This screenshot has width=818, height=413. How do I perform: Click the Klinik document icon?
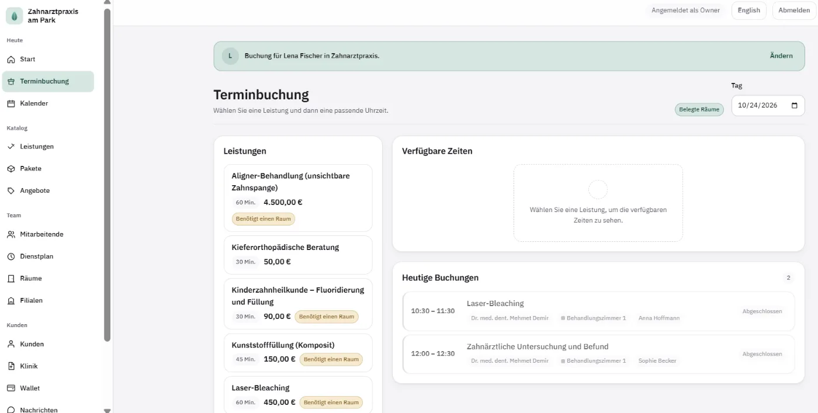click(x=11, y=366)
